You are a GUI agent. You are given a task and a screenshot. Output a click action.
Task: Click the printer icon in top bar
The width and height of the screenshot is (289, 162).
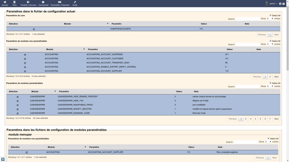click(280, 4)
